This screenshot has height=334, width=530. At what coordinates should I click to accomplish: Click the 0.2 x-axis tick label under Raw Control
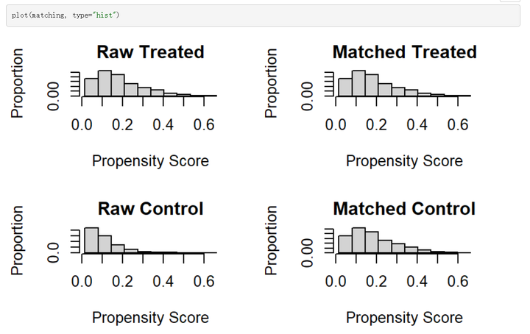point(123,282)
